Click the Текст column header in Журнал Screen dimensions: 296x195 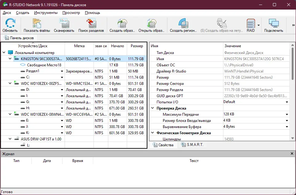[194, 161]
